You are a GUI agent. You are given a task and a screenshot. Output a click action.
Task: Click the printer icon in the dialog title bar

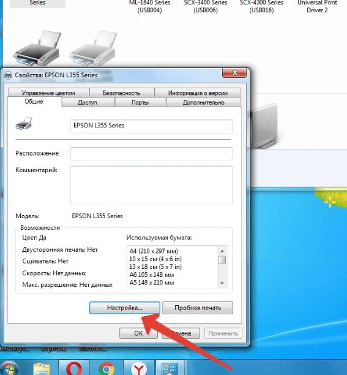(x=9, y=75)
